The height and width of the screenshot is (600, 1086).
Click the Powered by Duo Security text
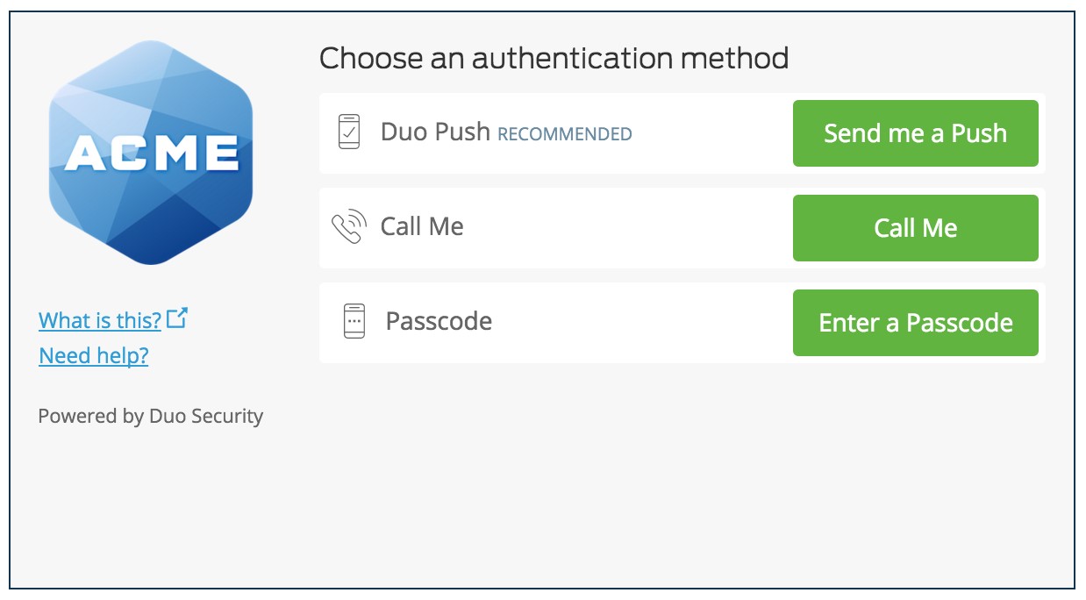click(x=151, y=416)
